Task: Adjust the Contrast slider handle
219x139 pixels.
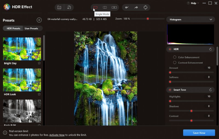Action: click(191, 120)
